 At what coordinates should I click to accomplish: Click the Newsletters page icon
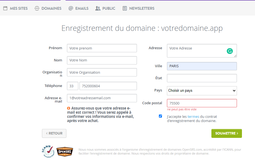pyautogui.click(x=125, y=8)
